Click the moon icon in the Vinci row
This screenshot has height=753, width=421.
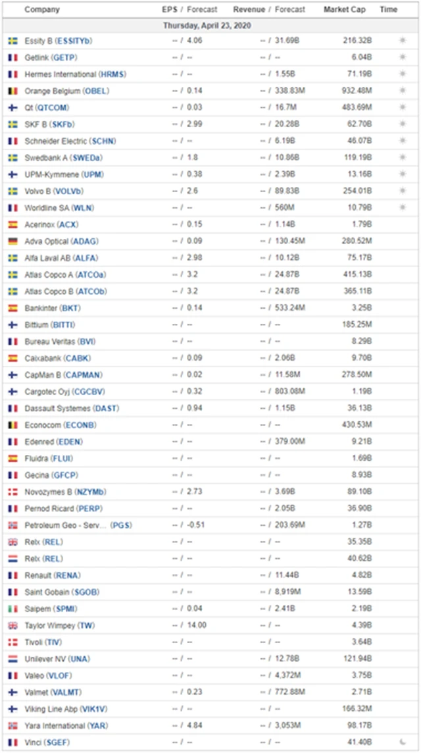403,742
